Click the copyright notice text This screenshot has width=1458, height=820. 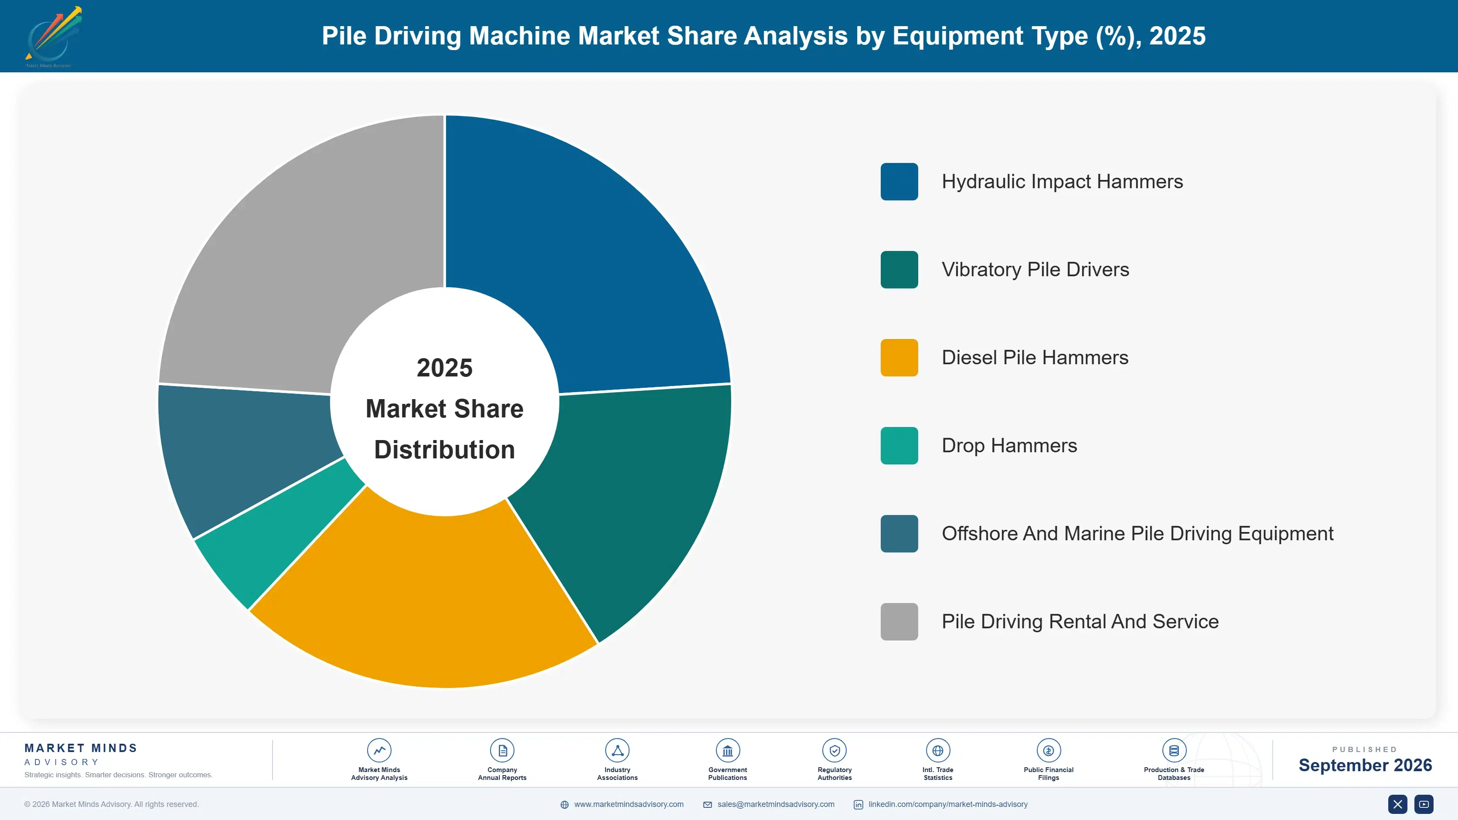click(112, 804)
